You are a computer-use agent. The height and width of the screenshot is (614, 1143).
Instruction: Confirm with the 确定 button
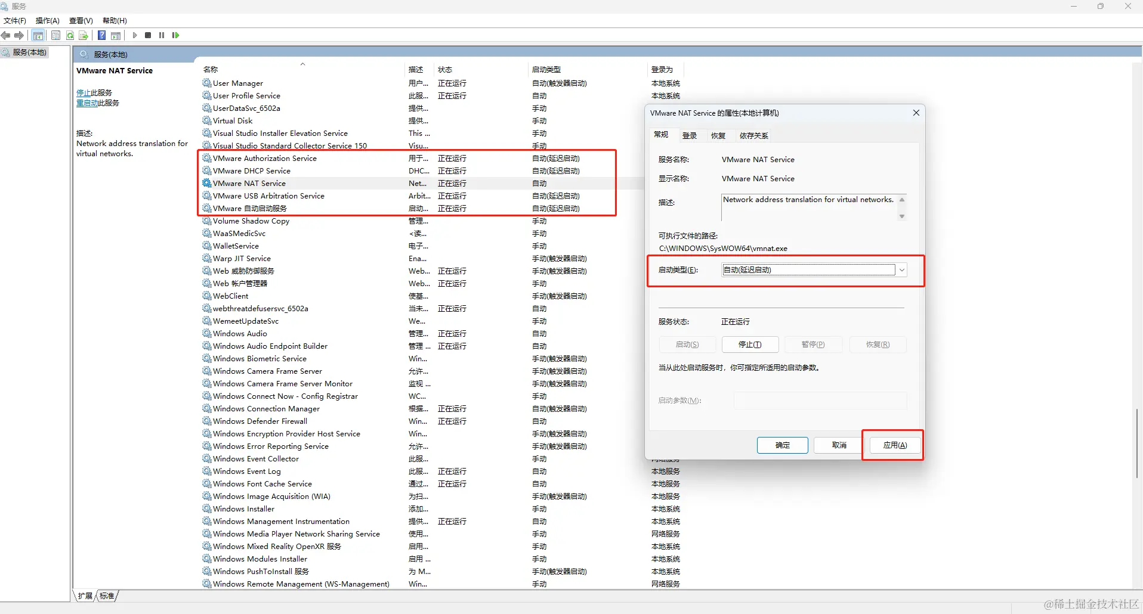783,445
